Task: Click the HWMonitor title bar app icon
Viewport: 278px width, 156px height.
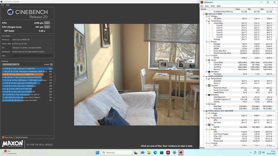Action: (202, 2)
